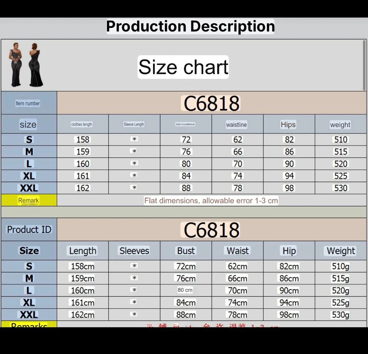Select the C6818 item number in top table

point(211,103)
